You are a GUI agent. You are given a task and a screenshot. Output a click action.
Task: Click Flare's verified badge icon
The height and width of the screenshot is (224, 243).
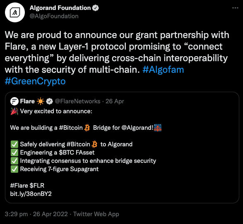click(49, 101)
